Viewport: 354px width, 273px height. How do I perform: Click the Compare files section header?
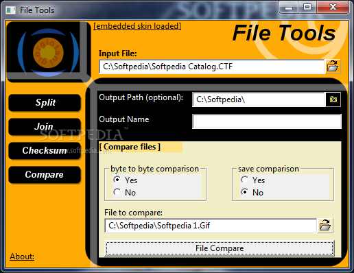click(x=130, y=147)
